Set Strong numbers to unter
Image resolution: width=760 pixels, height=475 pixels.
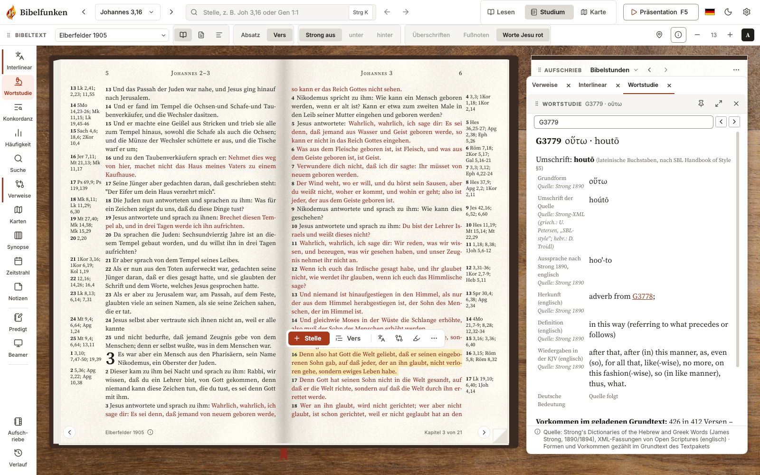click(356, 35)
